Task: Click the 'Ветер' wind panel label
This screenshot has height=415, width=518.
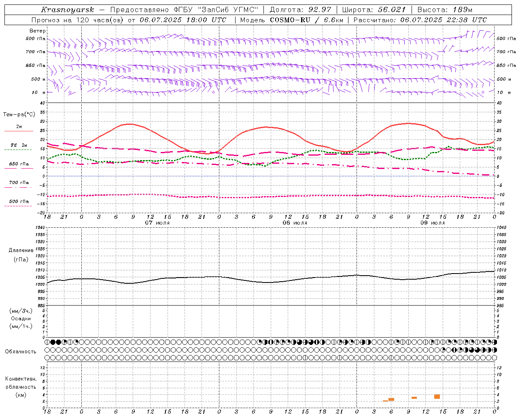Action: click(x=38, y=31)
